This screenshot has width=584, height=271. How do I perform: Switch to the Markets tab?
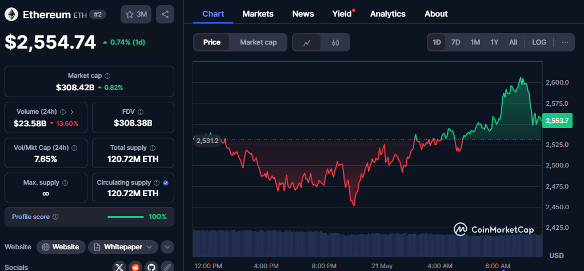(x=258, y=14)
